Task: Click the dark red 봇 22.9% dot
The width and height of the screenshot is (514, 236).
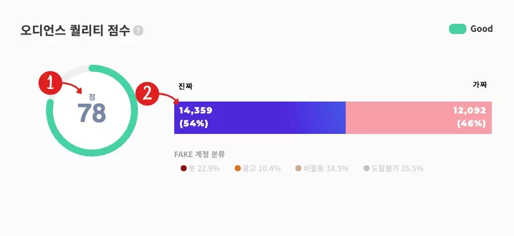Action: click(183, 168)
